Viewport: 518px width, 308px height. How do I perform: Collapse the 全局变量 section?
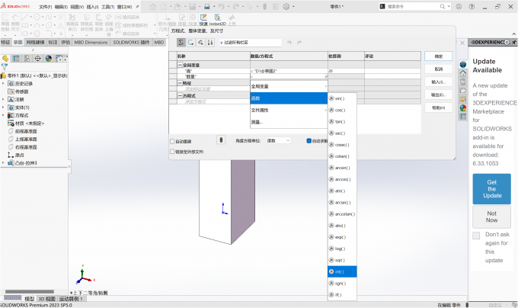click(181, 65)
